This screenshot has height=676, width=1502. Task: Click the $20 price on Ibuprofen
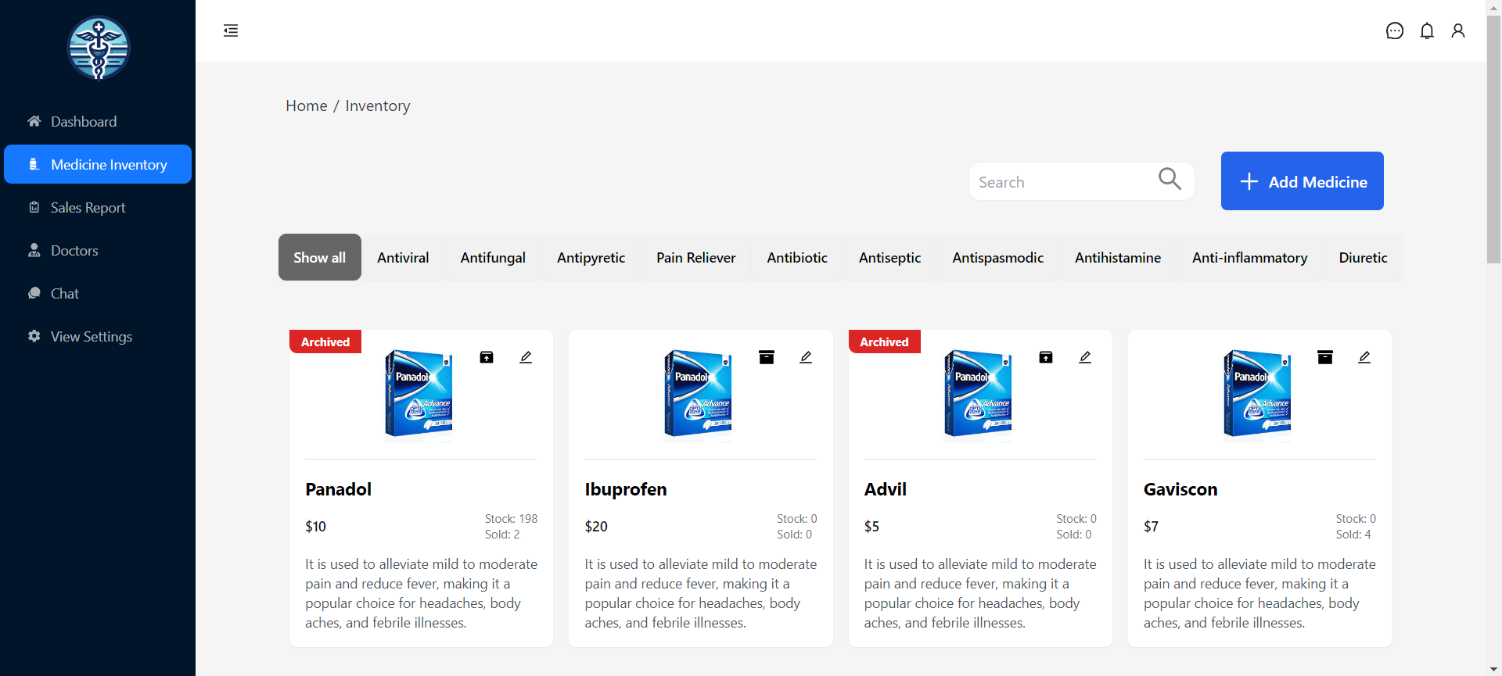pos(596,526)
